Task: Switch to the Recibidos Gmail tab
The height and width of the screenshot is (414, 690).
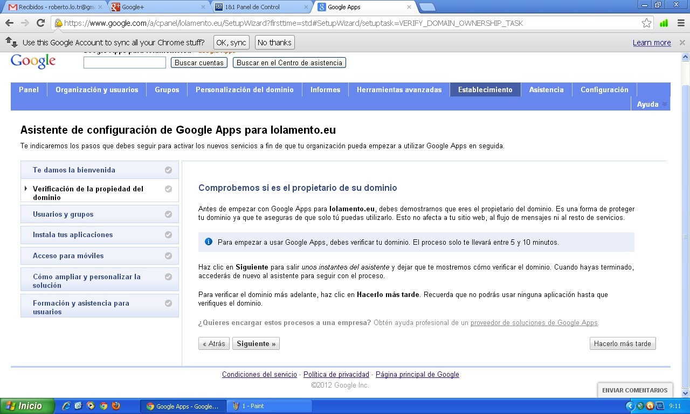Action: tap(54, 7)
